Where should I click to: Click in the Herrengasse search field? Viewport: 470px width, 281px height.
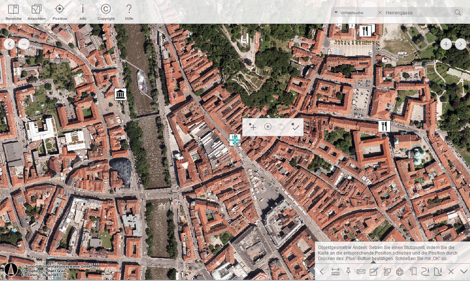tap(417, 12)
